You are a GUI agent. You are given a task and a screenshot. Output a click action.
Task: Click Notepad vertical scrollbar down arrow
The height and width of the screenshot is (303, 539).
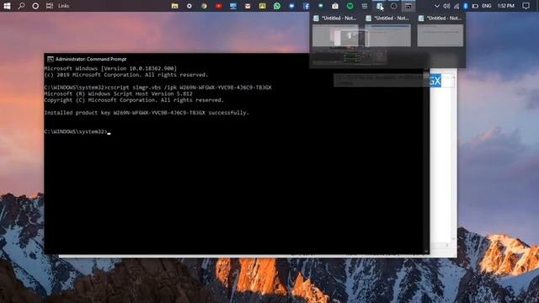point(453,238)
